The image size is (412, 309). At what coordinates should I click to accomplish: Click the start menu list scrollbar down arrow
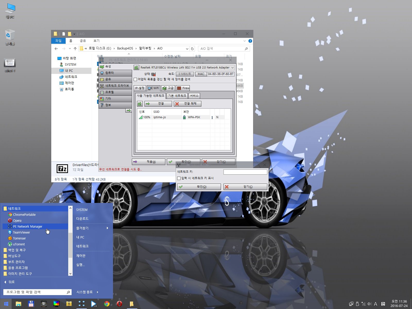click(x=70, y=274)
